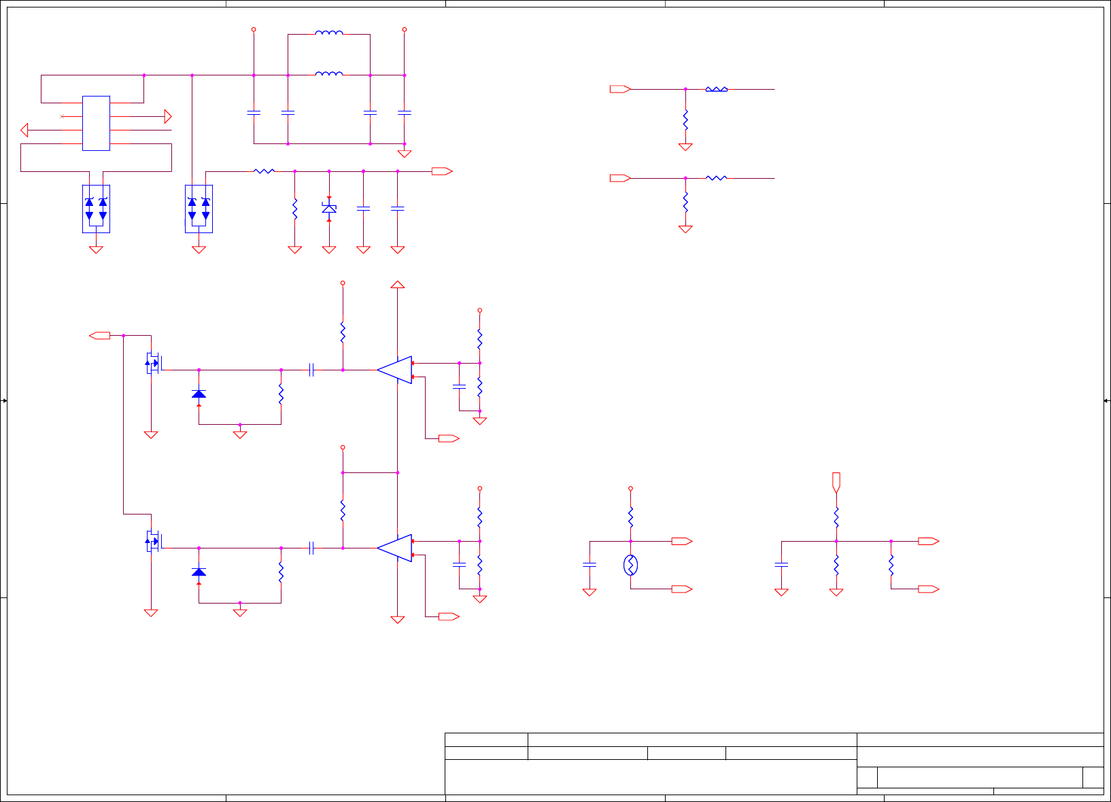This screenshot has width=1111, height=802.
Task: Select the port at the thermistor's top node
Action: (x=682, y=541)
